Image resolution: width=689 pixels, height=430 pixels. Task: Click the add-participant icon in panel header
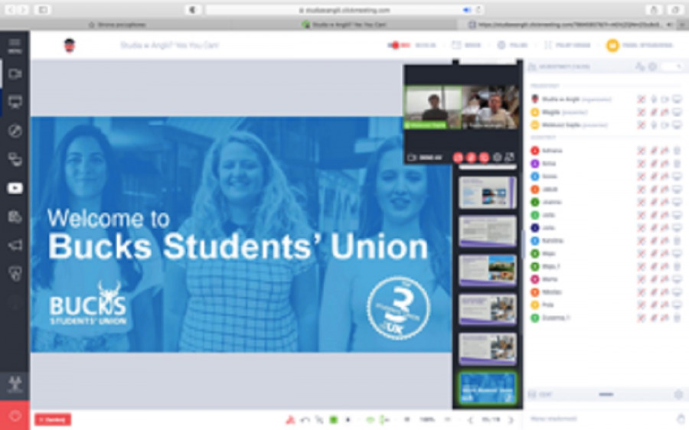[640, 67]
